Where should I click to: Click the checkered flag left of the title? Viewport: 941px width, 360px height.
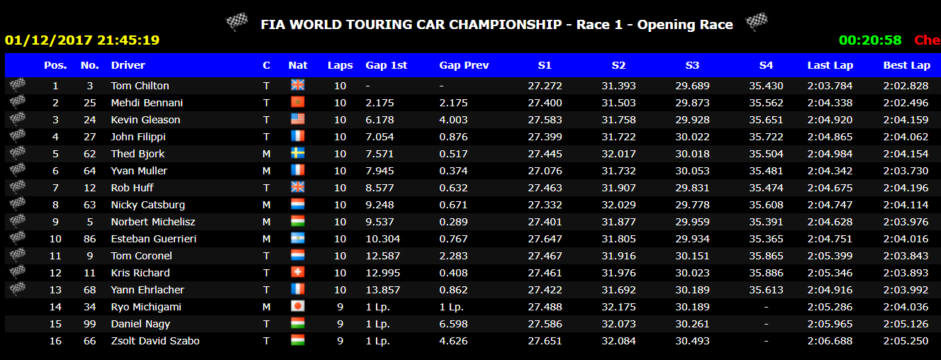tap(237, 23)
